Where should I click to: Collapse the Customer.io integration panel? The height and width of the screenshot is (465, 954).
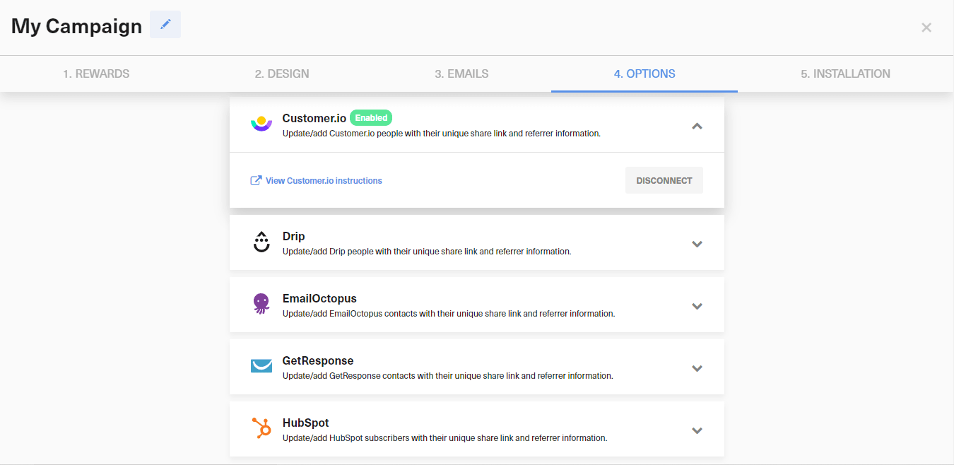click(x=697, y=125)
